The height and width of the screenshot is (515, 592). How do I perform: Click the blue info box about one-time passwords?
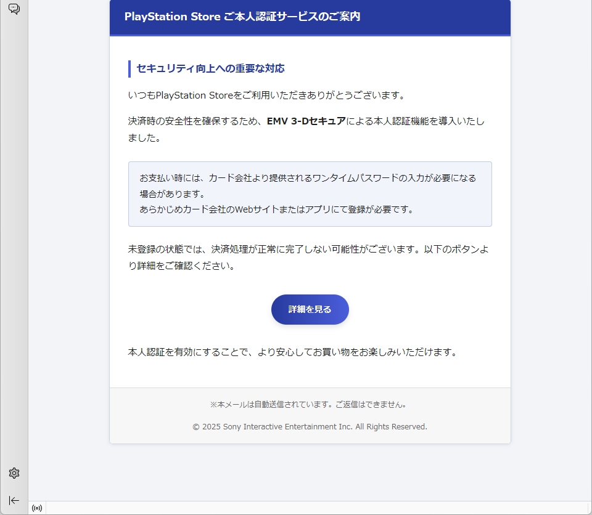(x=310, y=194)
